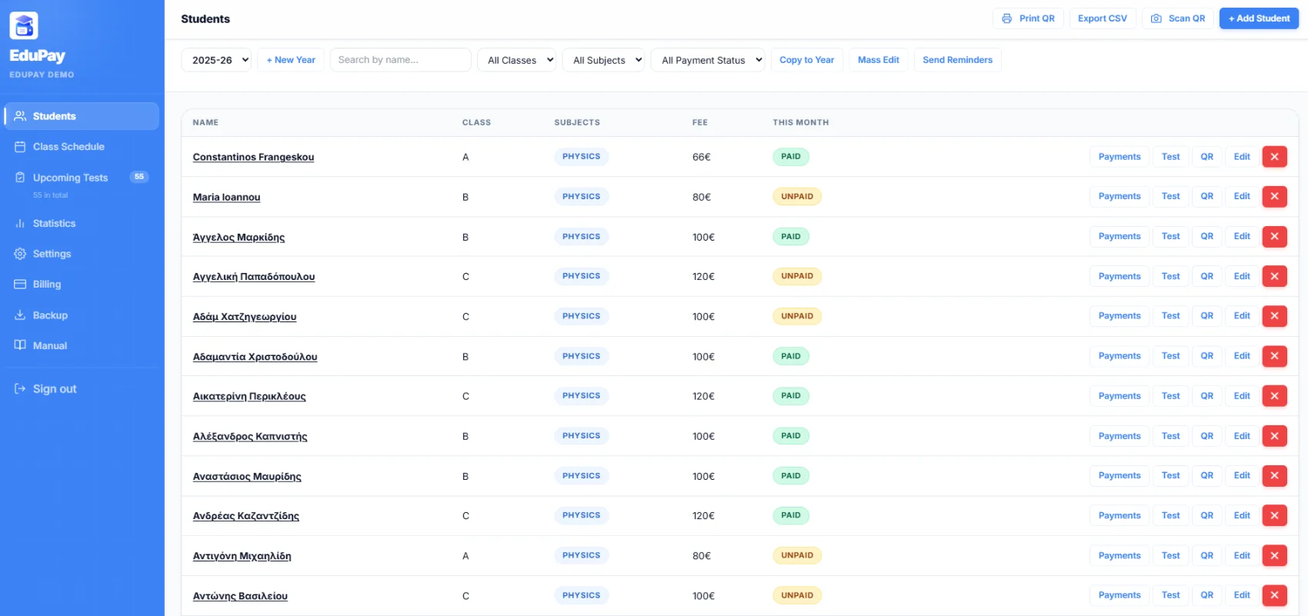The image size is (1308, 616).
Task: Delete Αδαμαντία Χριστοδούλου with red X button
Action: point(1274,356)
